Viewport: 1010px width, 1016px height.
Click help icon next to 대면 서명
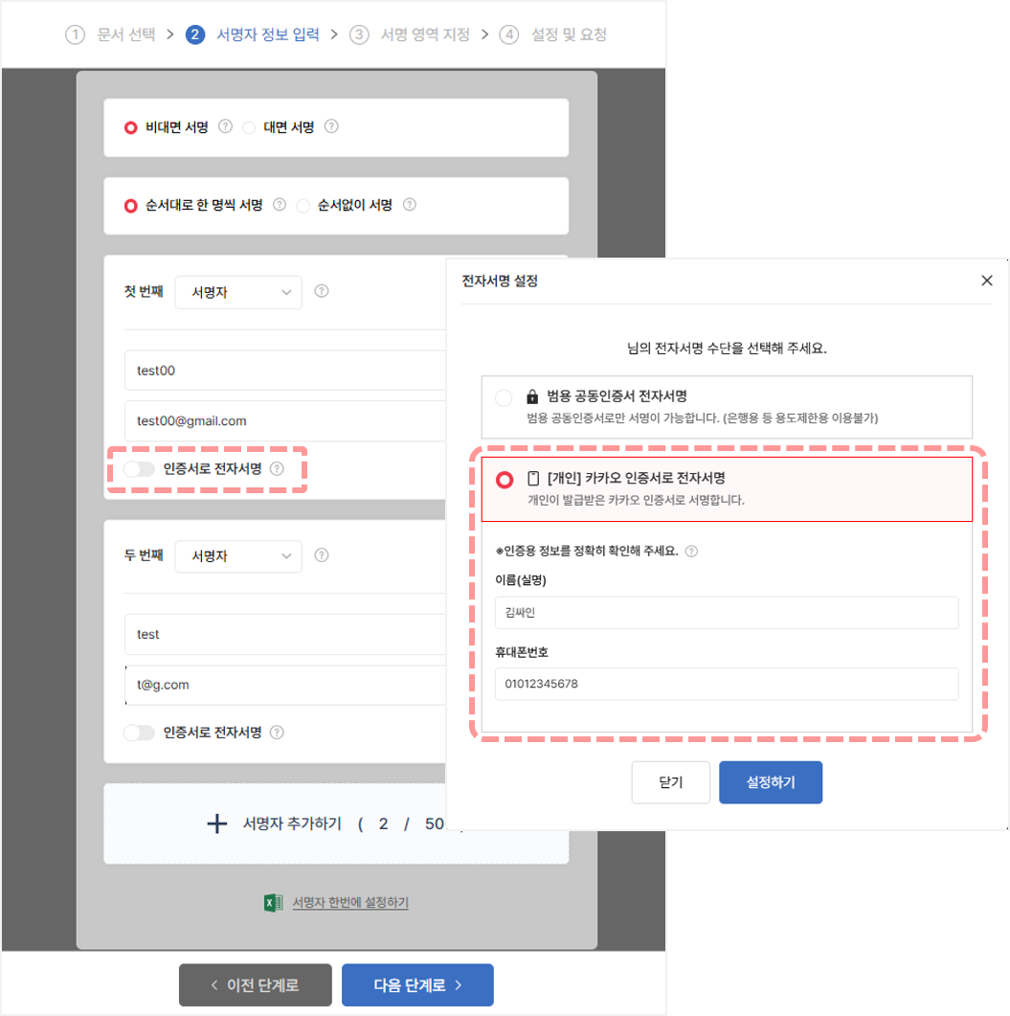click(331, 126)
